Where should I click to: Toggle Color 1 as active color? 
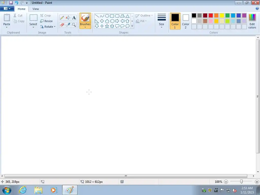pos(175,21)
